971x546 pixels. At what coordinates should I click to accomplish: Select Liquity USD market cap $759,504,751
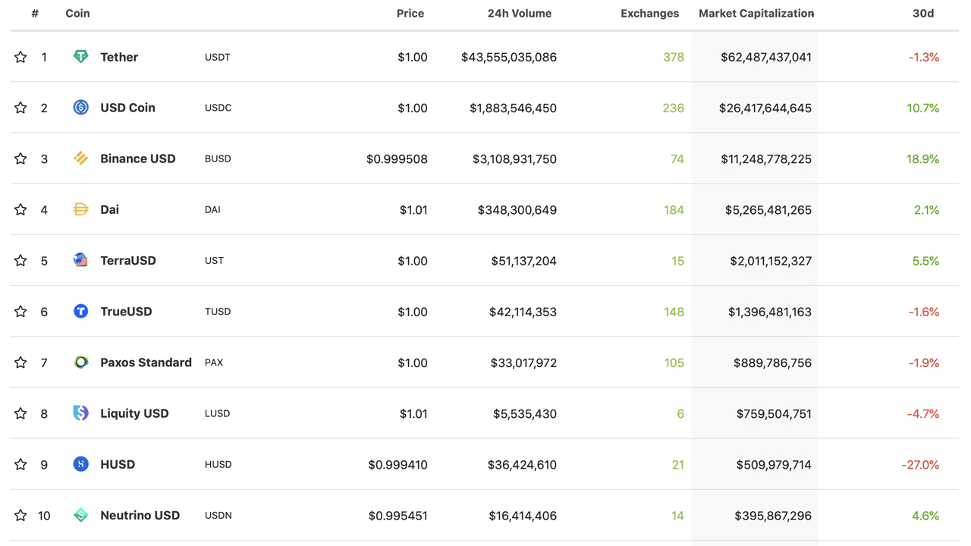coord(774,413)
